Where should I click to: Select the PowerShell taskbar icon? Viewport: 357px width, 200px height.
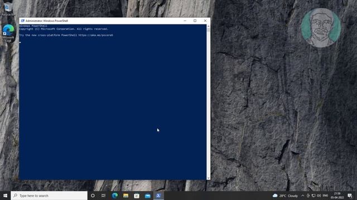[x=158, y=196]
